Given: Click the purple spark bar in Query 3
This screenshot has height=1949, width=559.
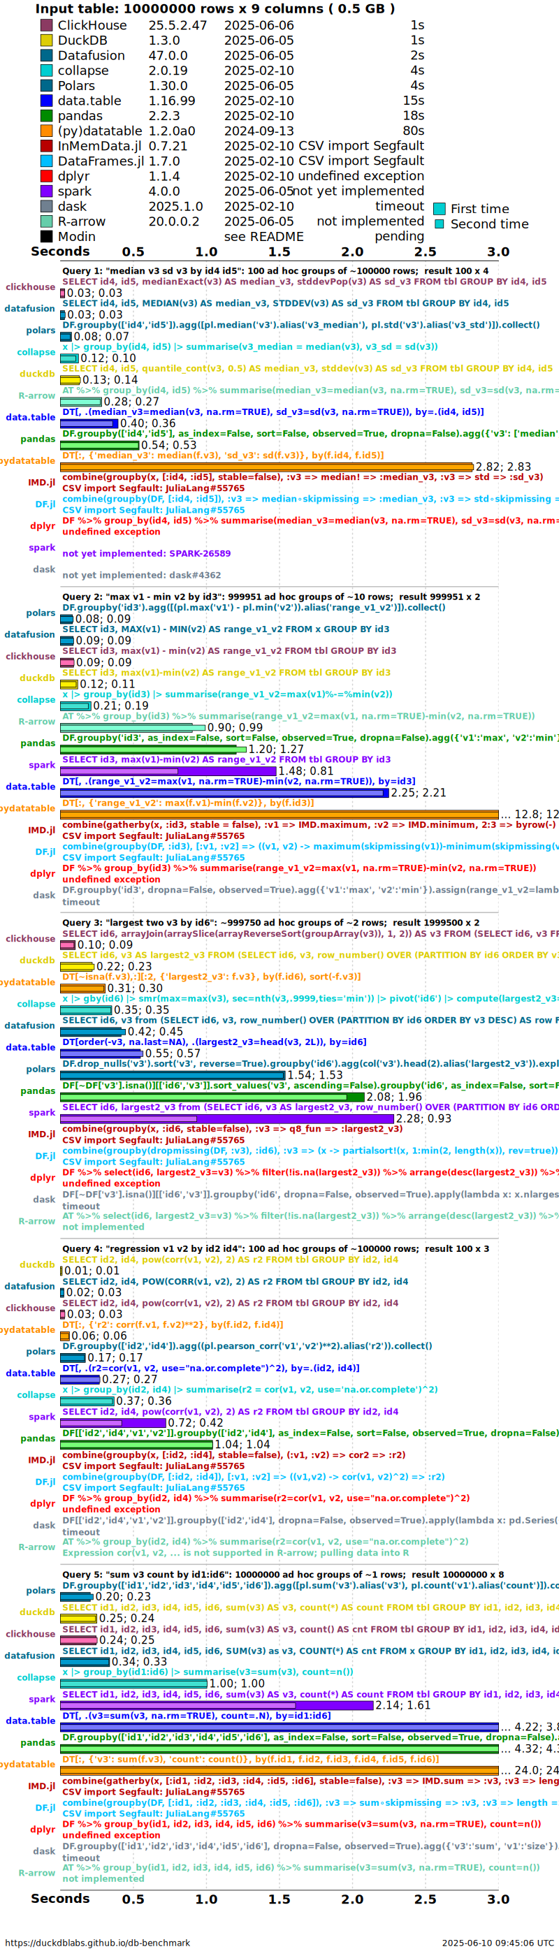Looking at the screenshot, I should coord(227,1119).
